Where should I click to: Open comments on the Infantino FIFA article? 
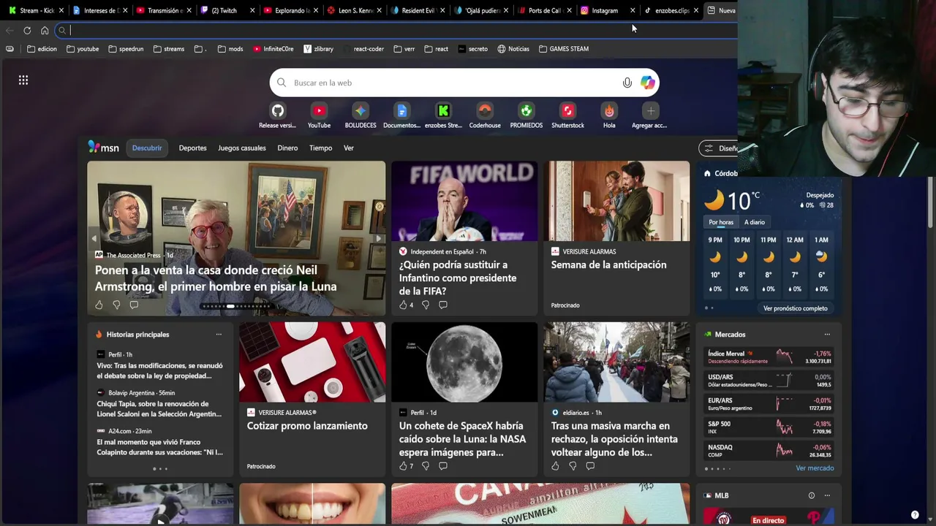pos(443,305)
